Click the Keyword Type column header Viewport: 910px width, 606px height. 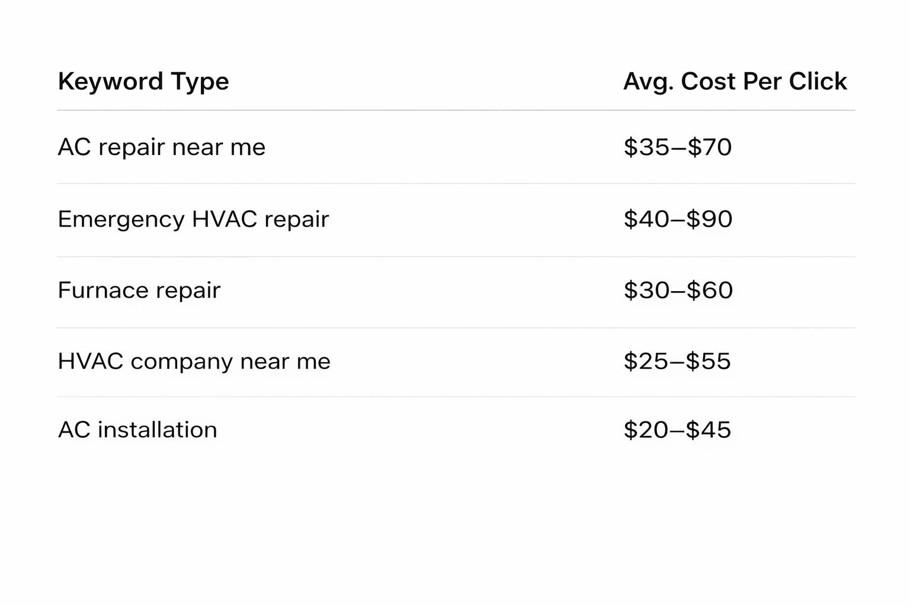coord(143,82)
